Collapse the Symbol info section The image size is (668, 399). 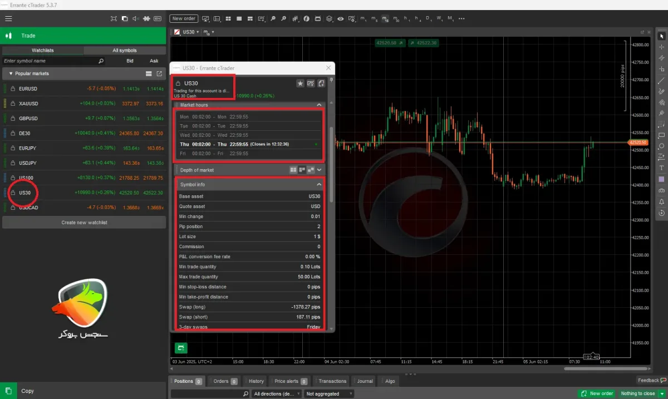(x=319, y=184)
